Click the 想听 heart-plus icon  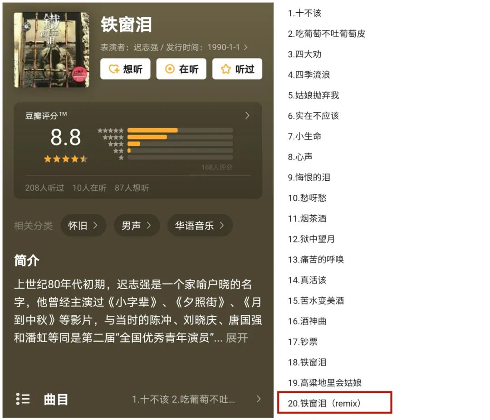114,69
